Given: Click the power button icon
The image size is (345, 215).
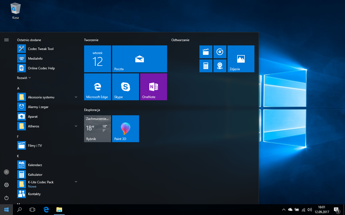Looking at the screenshot, I should (6, 198).
